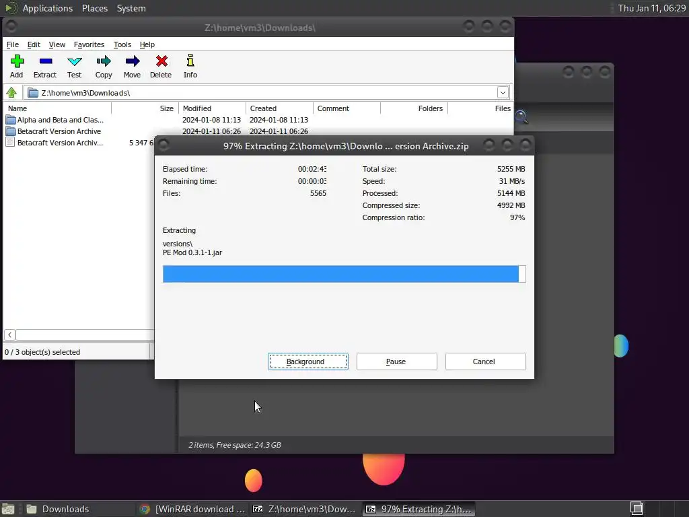Screen dimensions: 689x517
Task: Click the Move toolbar icon
Action: (x=133, y=61)
